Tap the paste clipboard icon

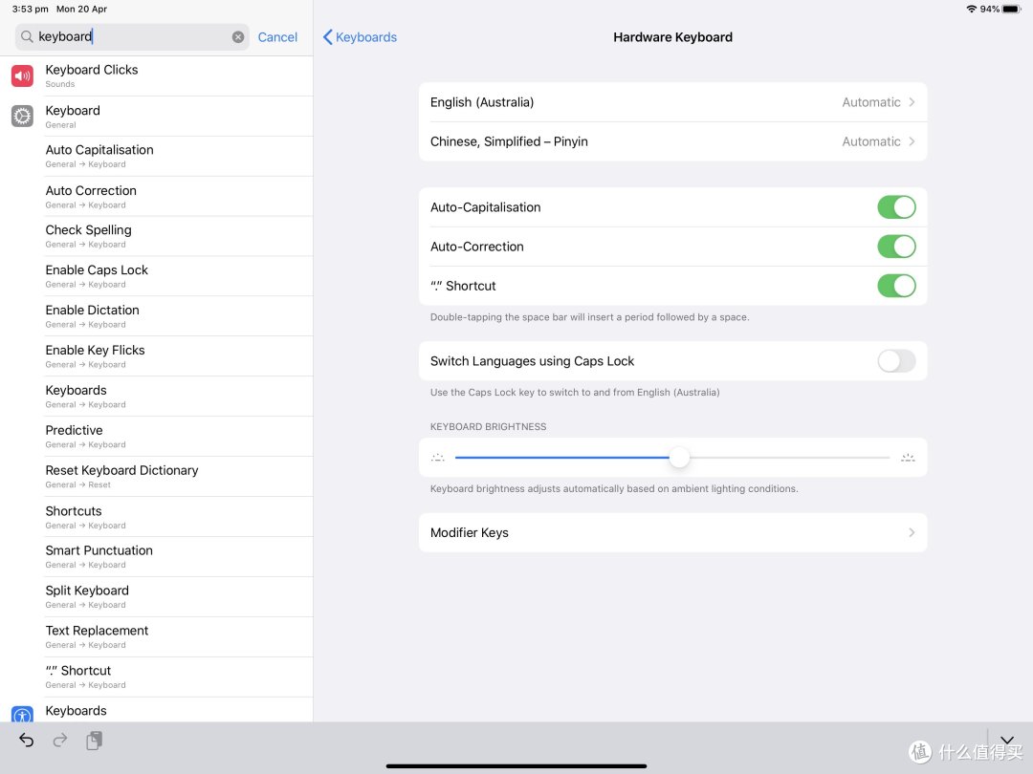[94, 741]
